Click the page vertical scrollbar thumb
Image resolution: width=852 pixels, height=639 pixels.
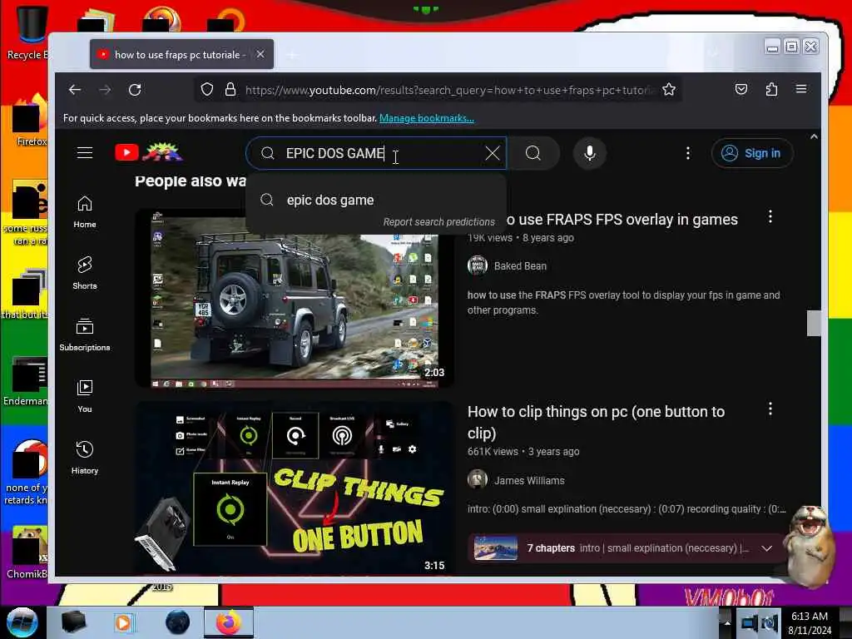click(814, 324)
